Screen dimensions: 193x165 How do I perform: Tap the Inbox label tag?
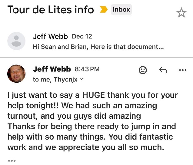[121, 10]
